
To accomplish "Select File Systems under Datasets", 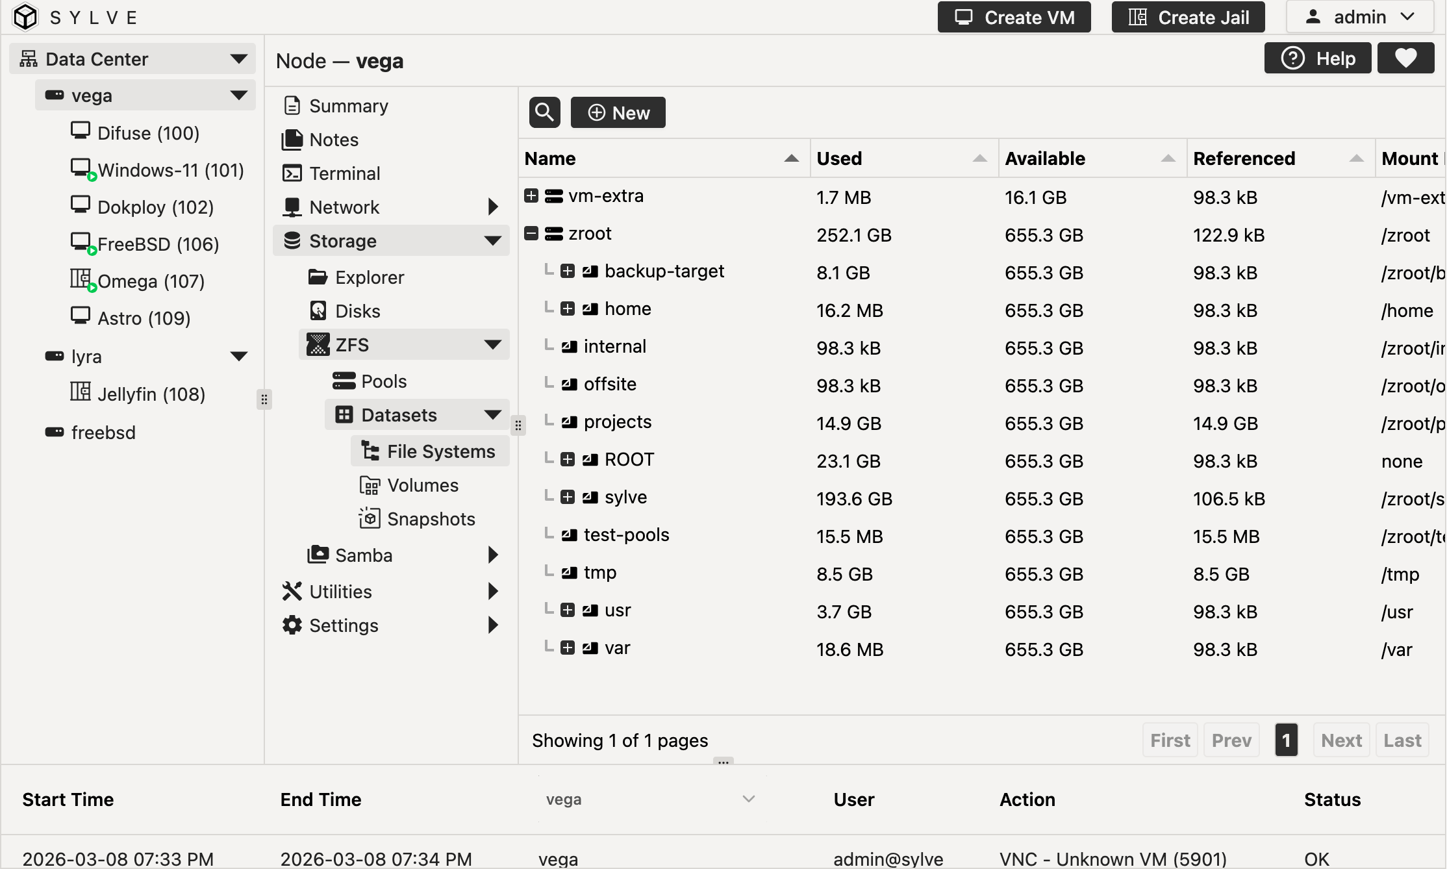I will tap(440, 451).
